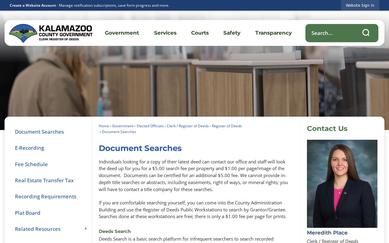Go to Register of Deeds breadcrumb
The height and width of the screenshot is (243, 389).
point(227,126)
